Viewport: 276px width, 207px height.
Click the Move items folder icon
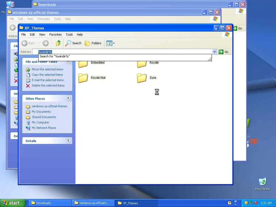[28, 70]
